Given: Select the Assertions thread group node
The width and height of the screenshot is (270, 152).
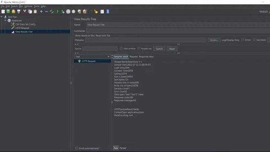Looking at the screenshot, I should (16, 21).
